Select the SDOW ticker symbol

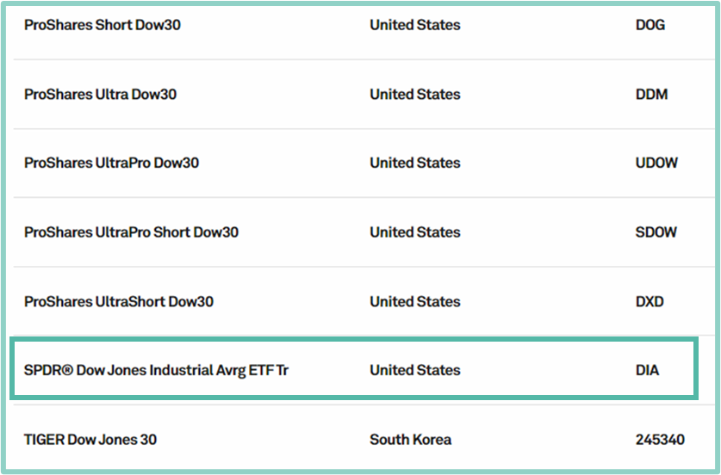click(656, 232)
